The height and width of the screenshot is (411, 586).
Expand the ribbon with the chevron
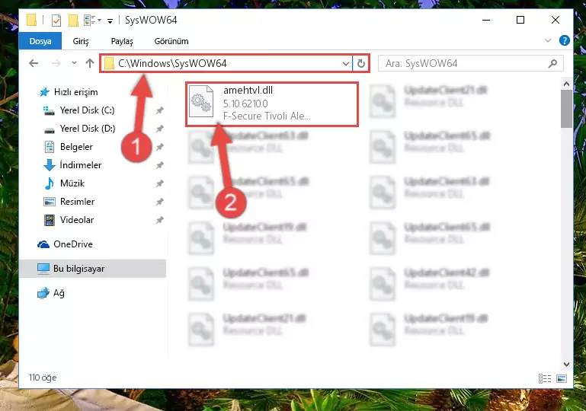[548, 40]
